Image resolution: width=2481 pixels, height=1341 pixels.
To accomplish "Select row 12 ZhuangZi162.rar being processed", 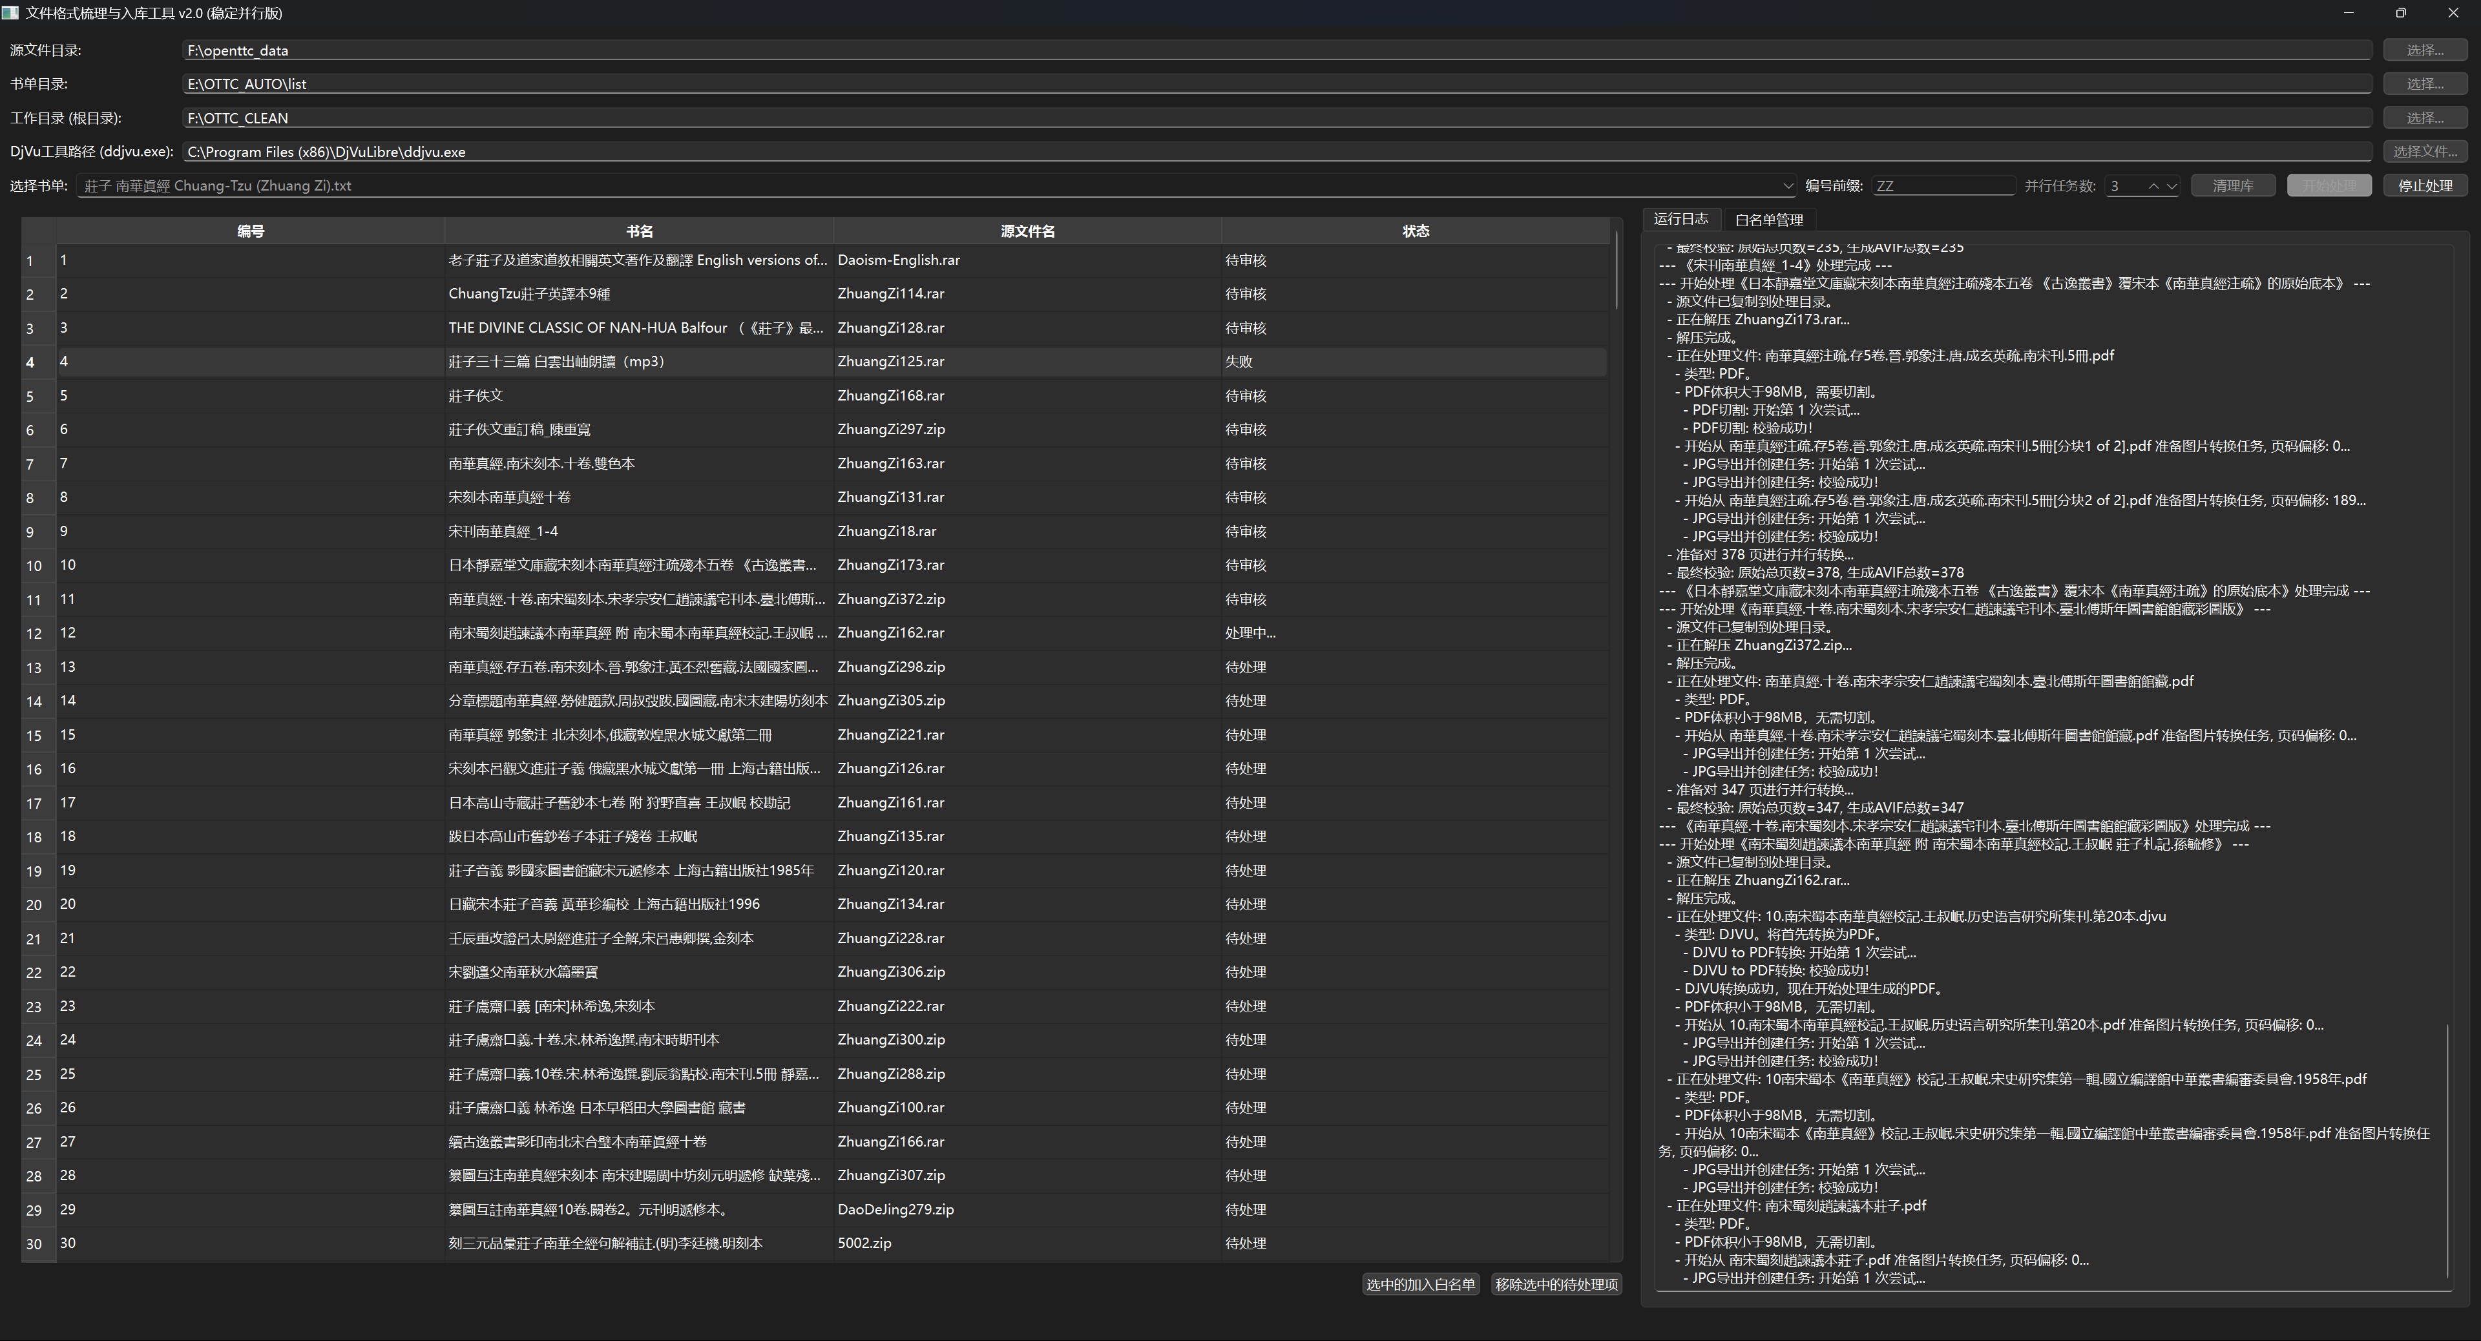I will [890, 634].
